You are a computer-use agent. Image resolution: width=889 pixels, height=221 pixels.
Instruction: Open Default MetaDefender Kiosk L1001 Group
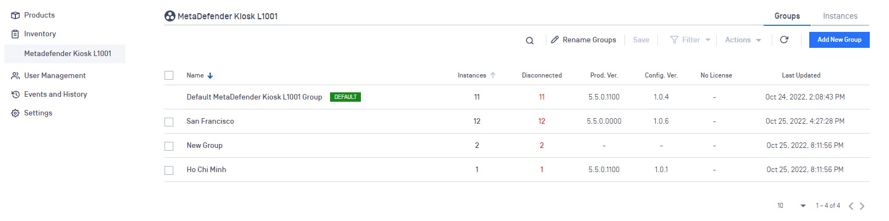(254, 97)
